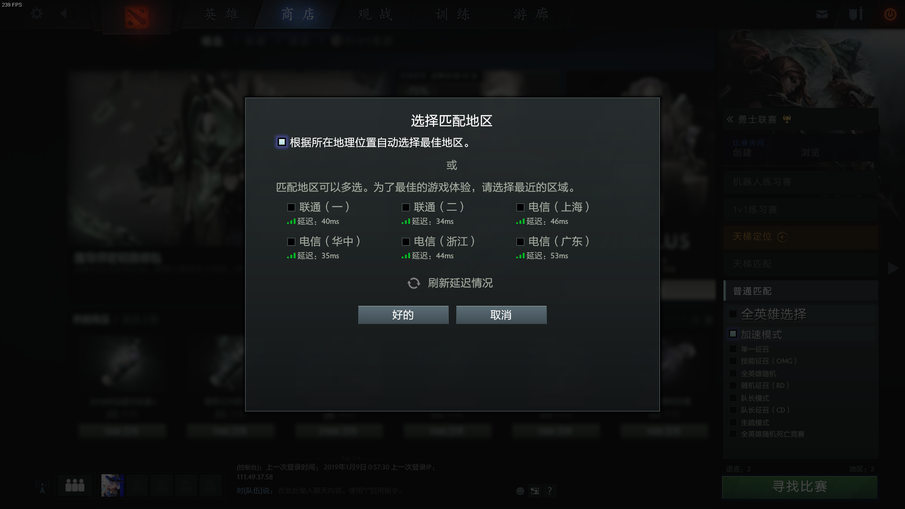Toggle auto-select best region checkbox
The width and height of the screenshot is (905, 509).
coord(282,142)
